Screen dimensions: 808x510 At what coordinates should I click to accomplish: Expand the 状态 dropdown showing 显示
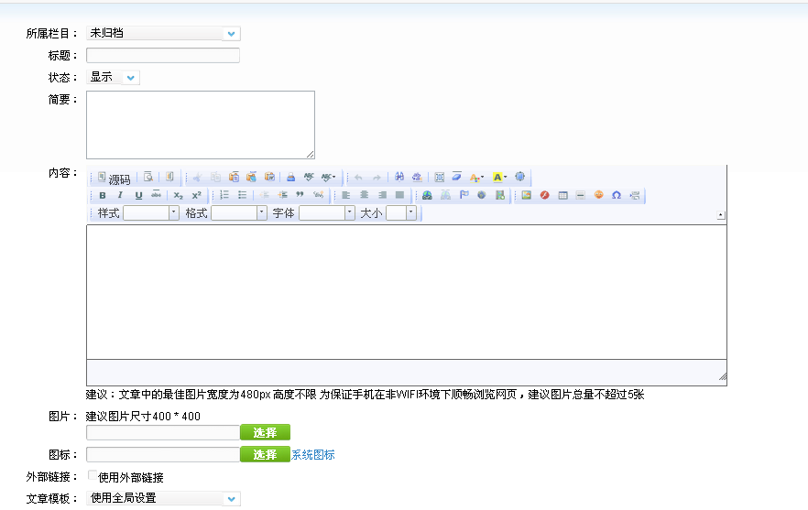[x=131, y=78]
